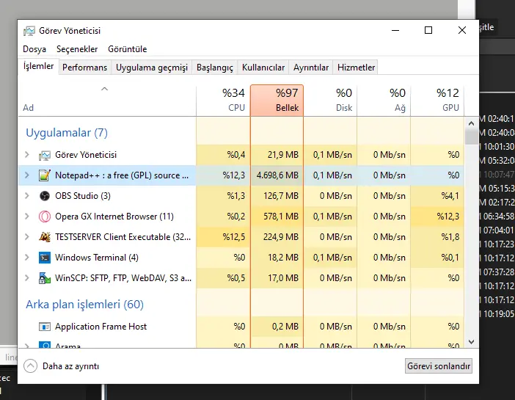The width and height of the screenshot is (515, 400).
Task: Click the Daha az ayrıntı circle arrow icon
Action: coord(31,366)
